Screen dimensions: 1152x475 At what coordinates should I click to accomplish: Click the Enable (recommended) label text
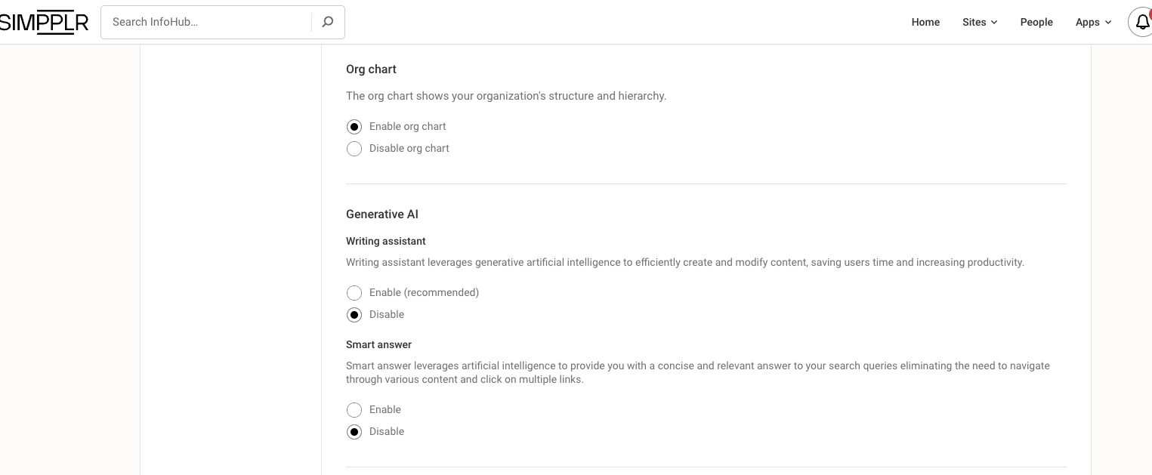[424, 292]
